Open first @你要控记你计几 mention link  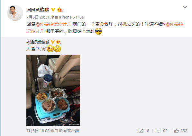(54, 24)
